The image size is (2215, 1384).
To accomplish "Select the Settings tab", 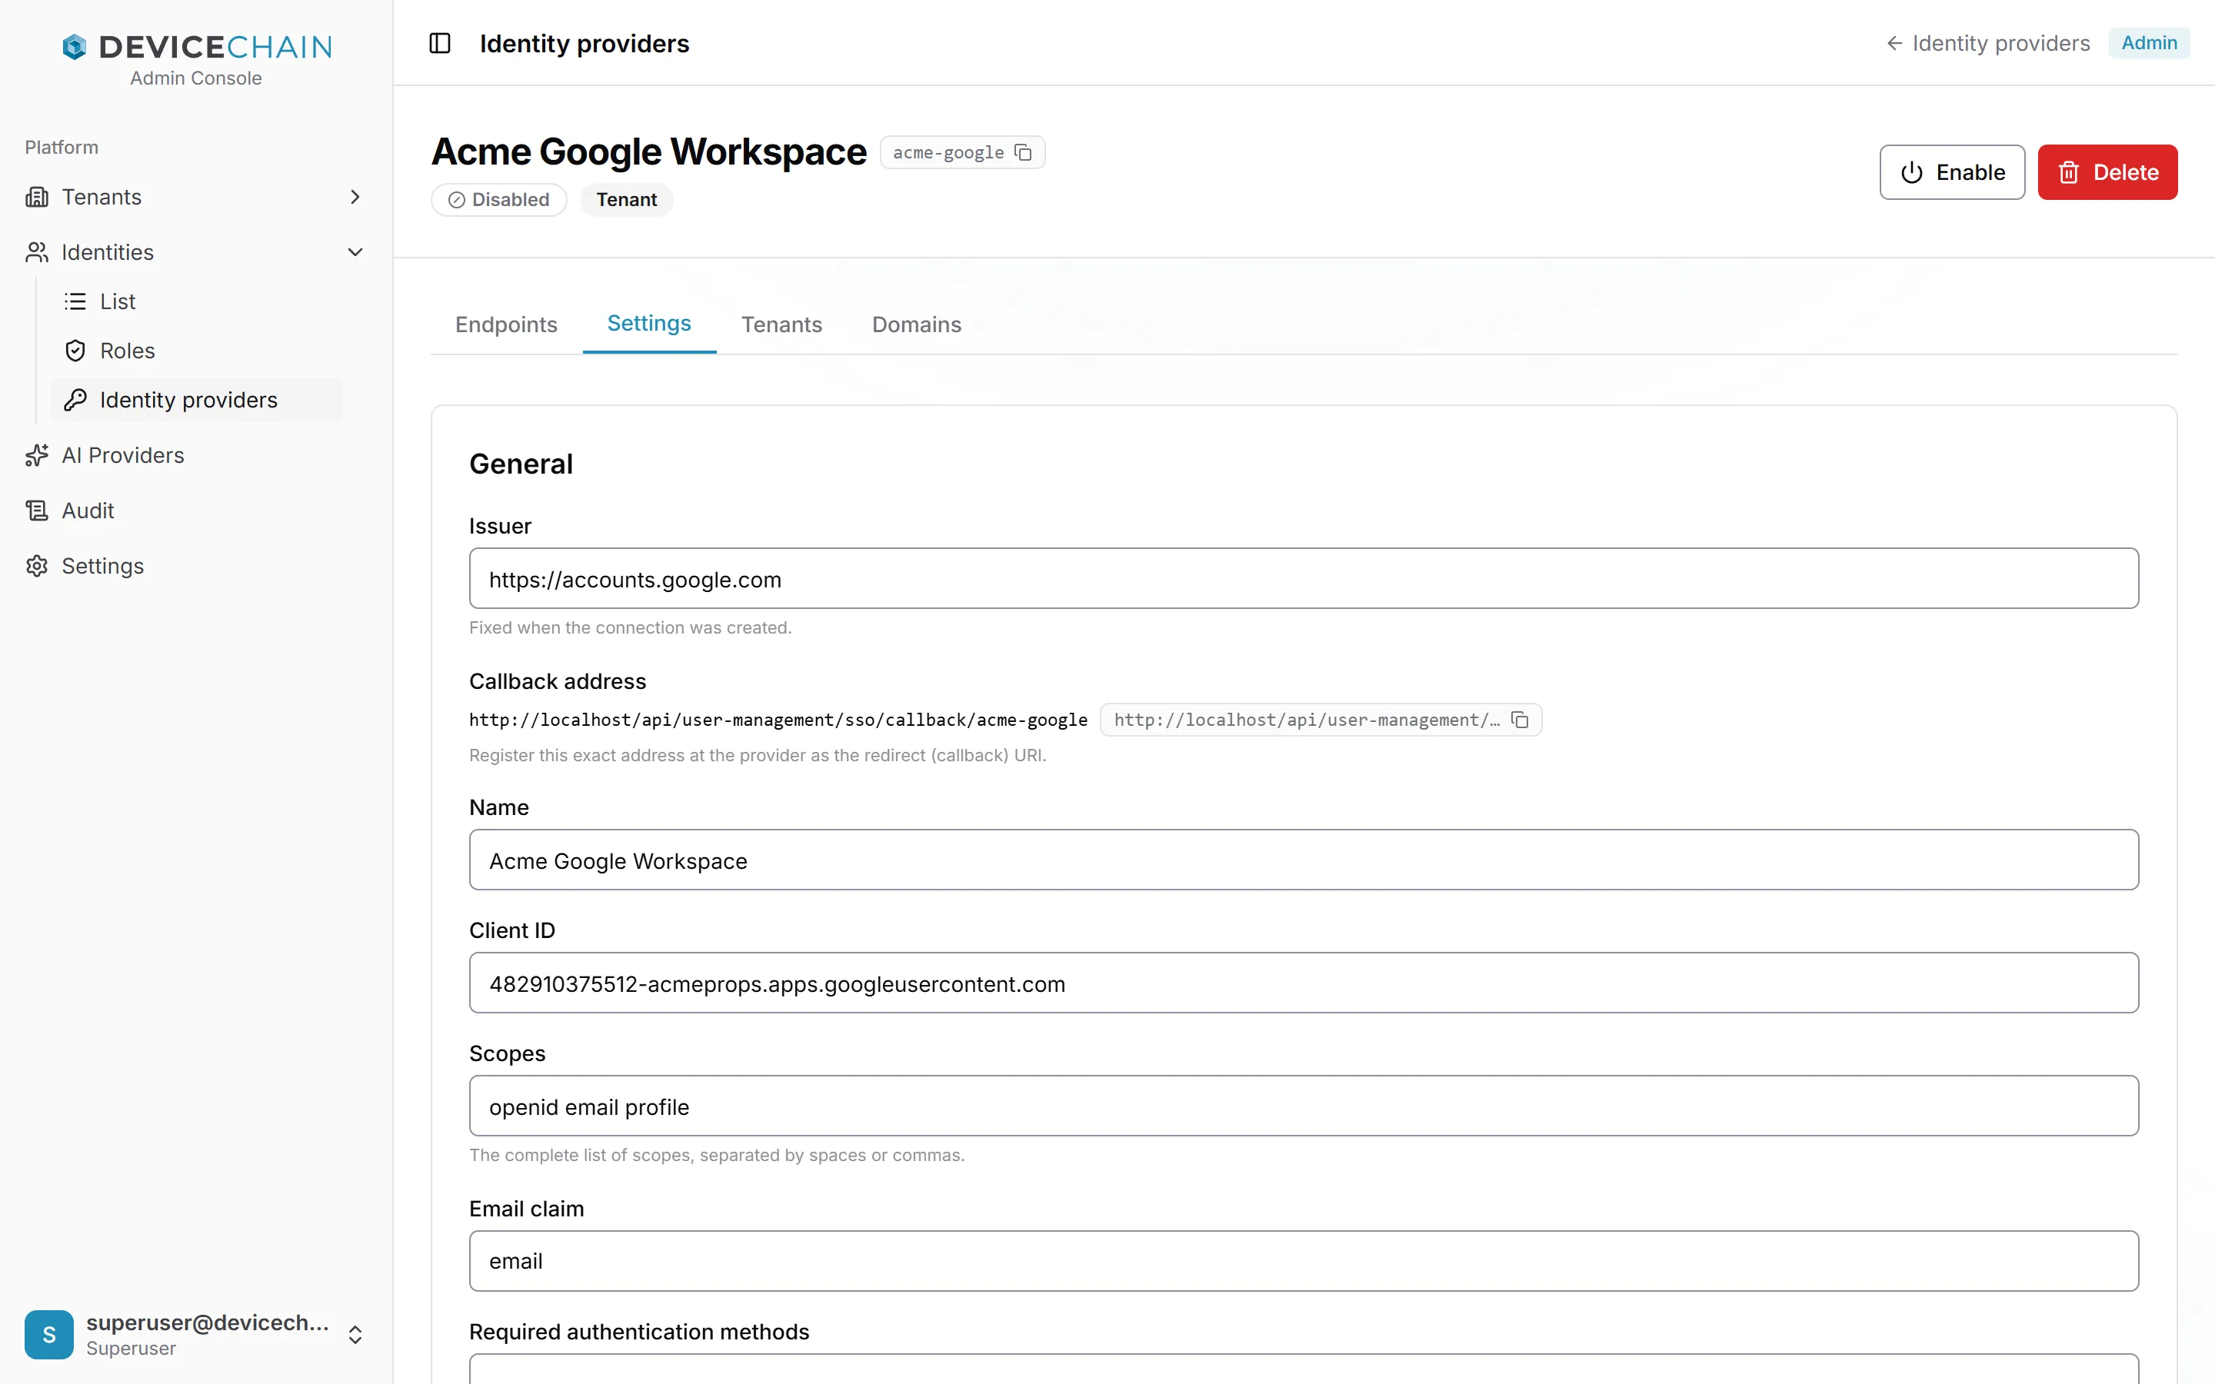I will (649, 324).
